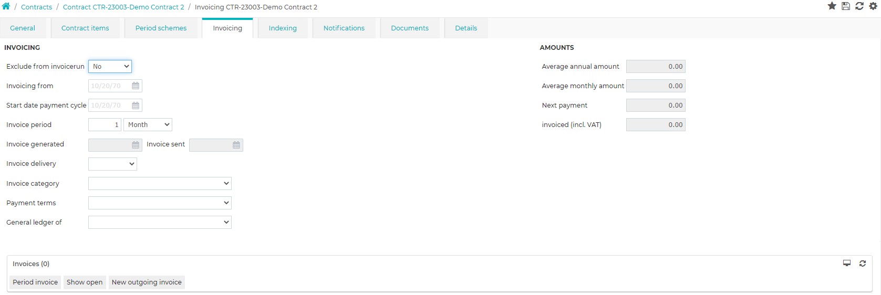Open the Invoice period unit Month dropdown
The width and height of the screenshot is (881, 295).
pos(148,124)
